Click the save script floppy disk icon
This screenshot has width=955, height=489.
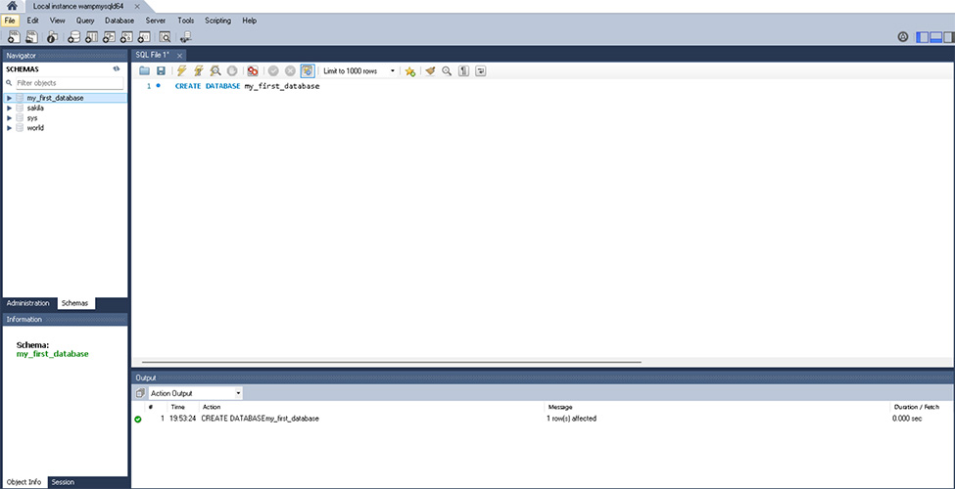(161, 71)
